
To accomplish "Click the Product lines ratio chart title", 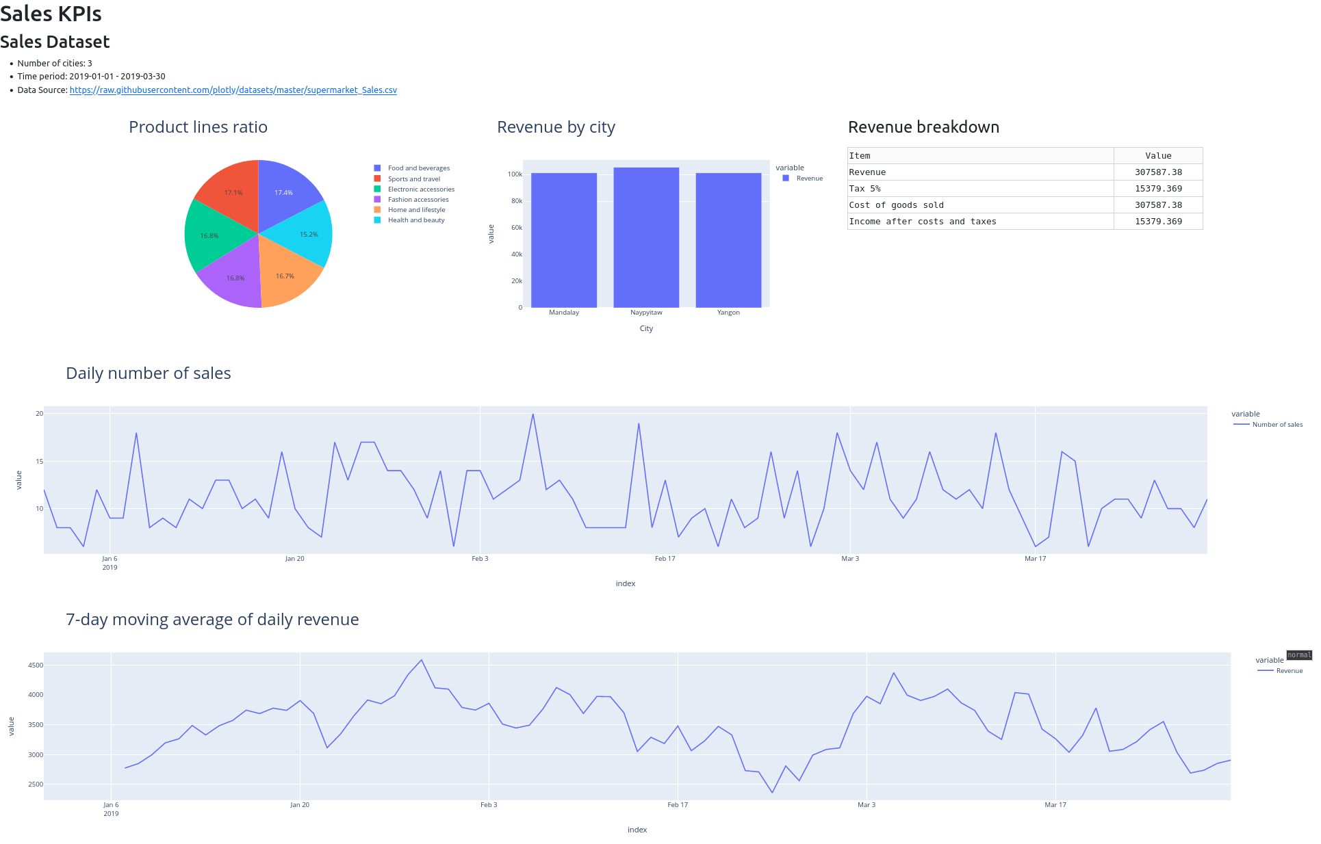I will point(198,127).
